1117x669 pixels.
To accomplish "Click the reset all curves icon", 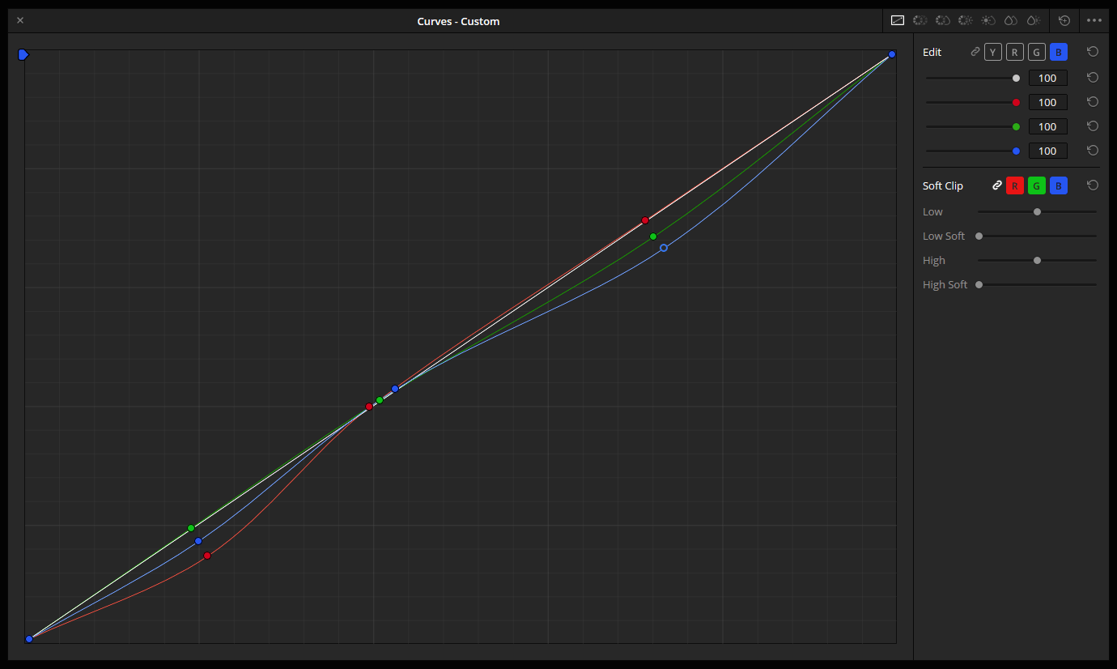I will (x=1064, y=20).
